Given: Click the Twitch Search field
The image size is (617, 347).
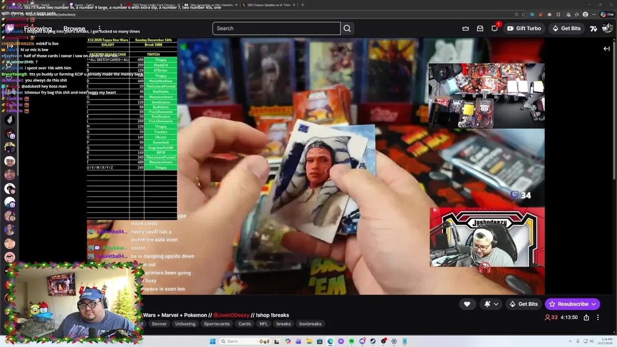Looking at the screenshot, I should pyautogui.click(x=276, y=28).
